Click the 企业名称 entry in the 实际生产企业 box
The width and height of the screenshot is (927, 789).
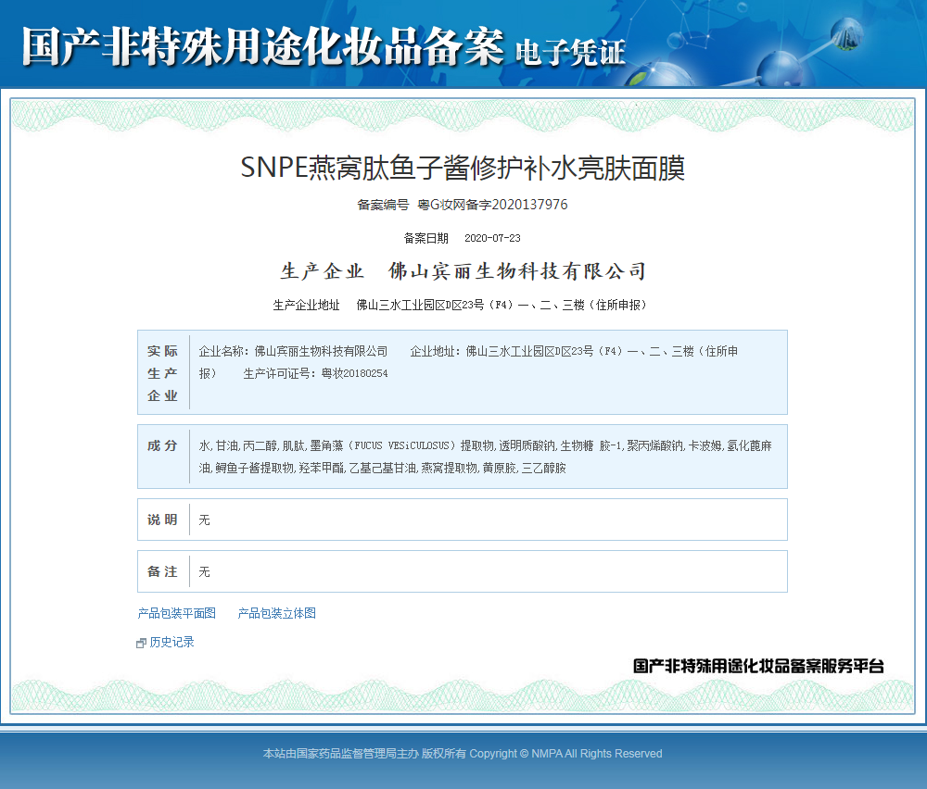[x=293, y=351]
